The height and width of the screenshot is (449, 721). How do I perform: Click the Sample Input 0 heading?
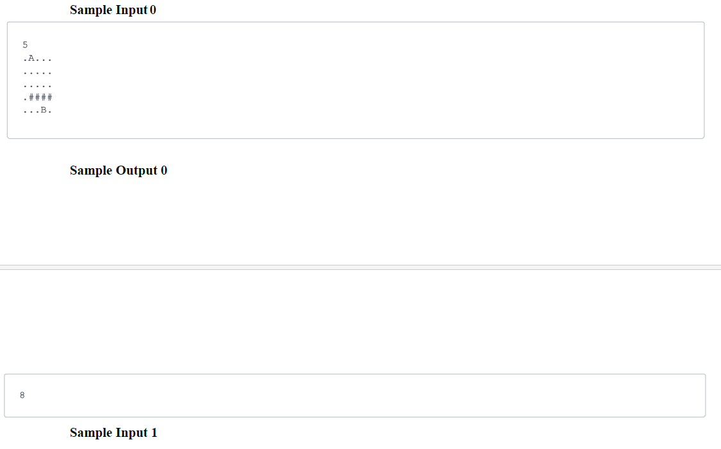pos(113,10)
